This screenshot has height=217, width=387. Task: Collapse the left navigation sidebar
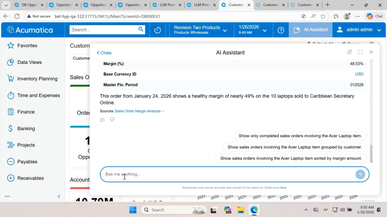pyautogui.click(x=59, y=196)
